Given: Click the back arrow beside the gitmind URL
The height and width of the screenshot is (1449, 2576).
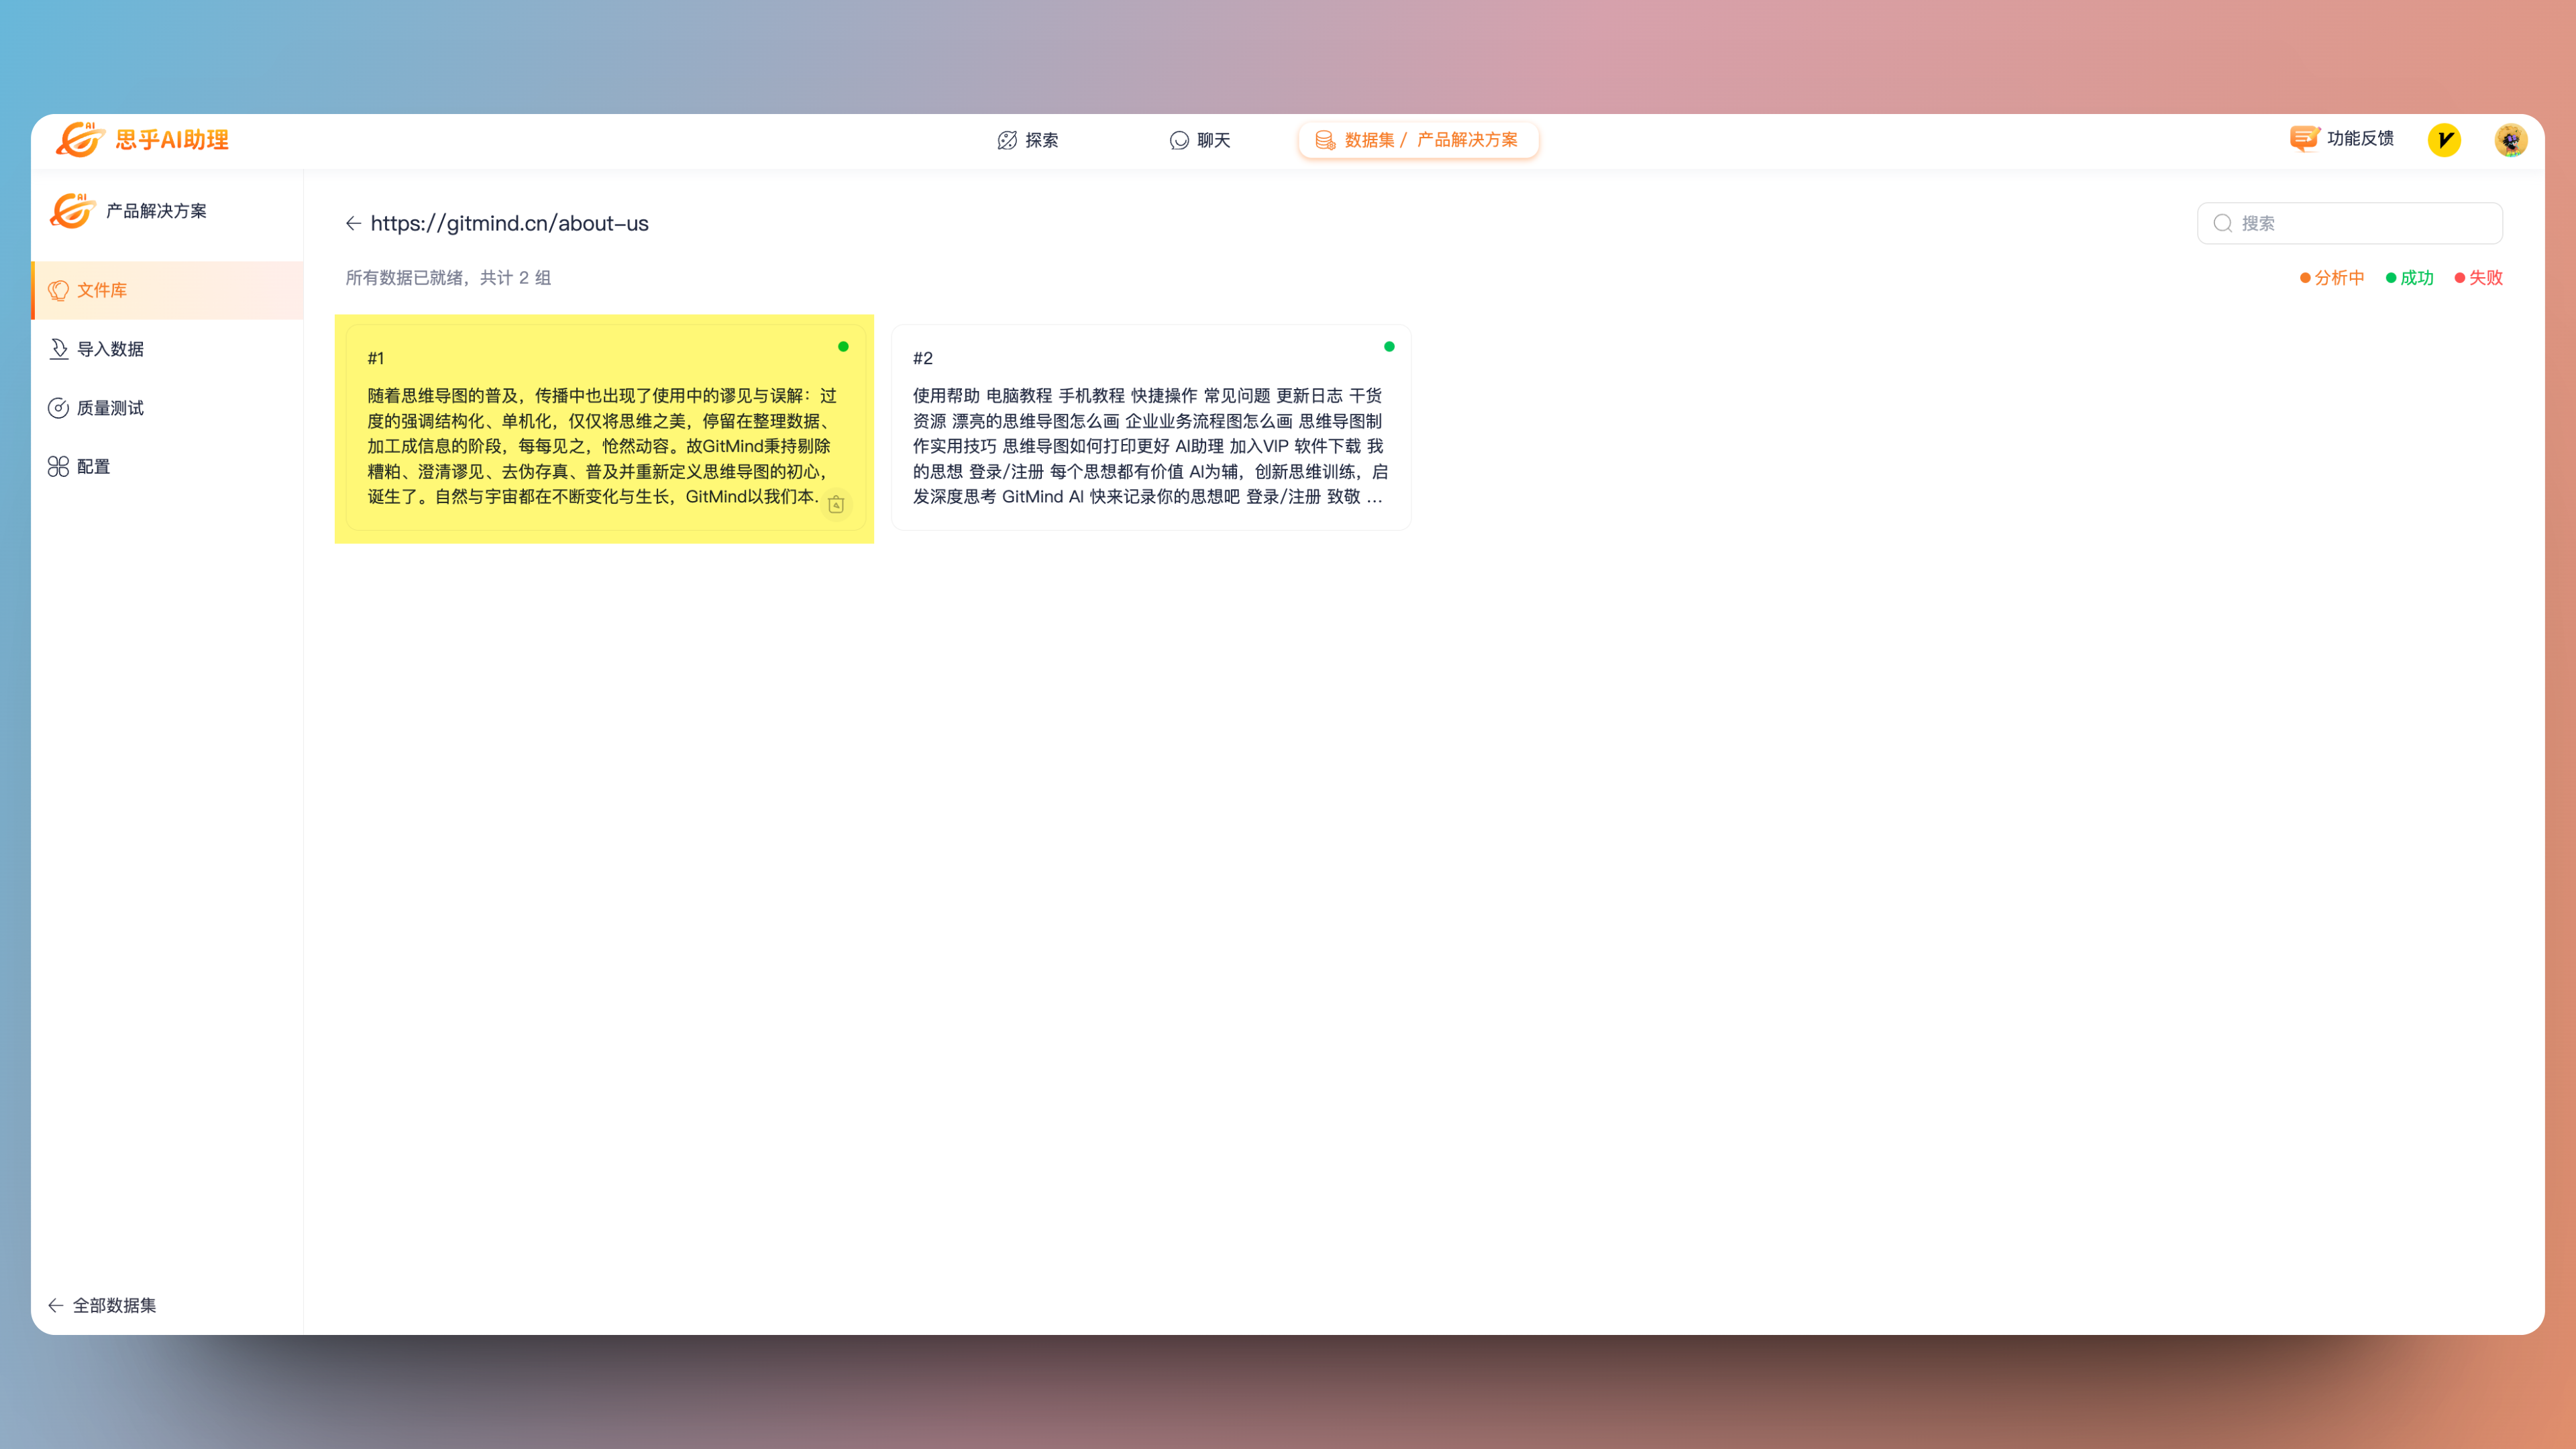Looking at the screenshot, I should pyautogui.click(x=353, y=223).
